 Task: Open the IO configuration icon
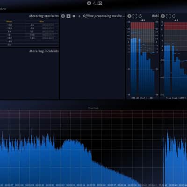(x=100, y=3)
